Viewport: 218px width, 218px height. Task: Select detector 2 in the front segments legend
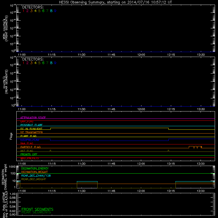tap(28, 11)
